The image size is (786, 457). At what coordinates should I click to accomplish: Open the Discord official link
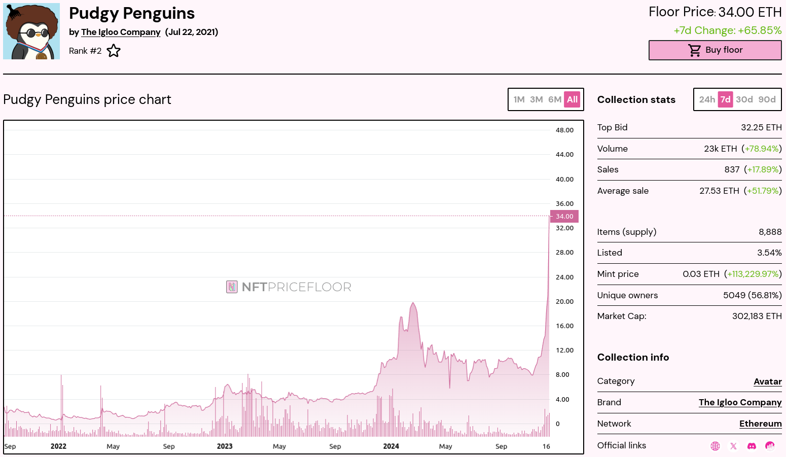point(752,446)
